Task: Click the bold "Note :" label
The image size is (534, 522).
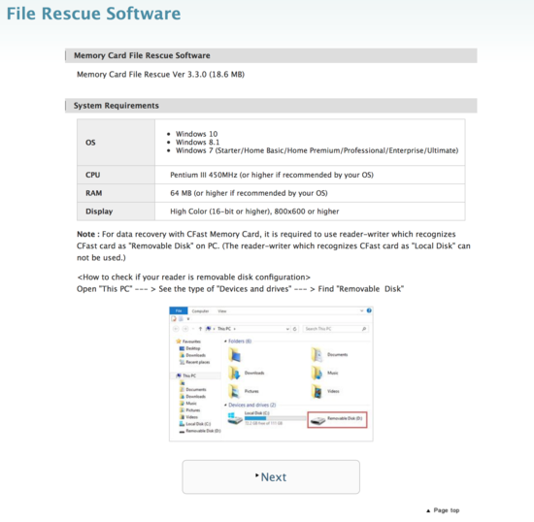Action: click(x=87, y=234)
